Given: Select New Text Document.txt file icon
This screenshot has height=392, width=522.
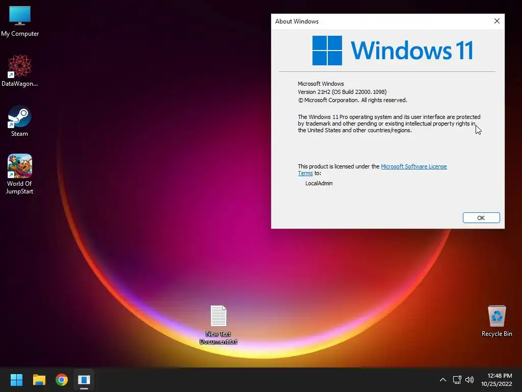Looking at the screenshot, I should 218,324.
